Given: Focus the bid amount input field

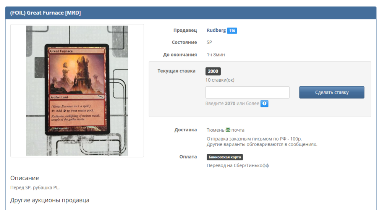Looking at the screenshot, I should pos(247,92).
